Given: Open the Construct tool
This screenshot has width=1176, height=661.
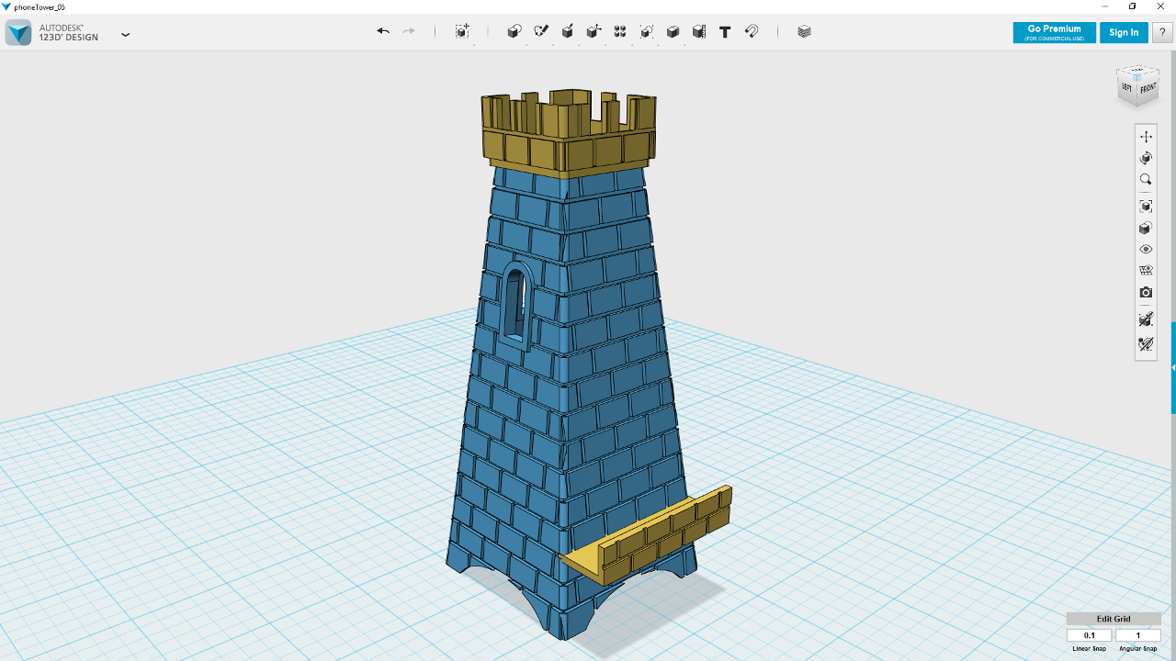Looking at the screenshot, I should coord(568,31).
